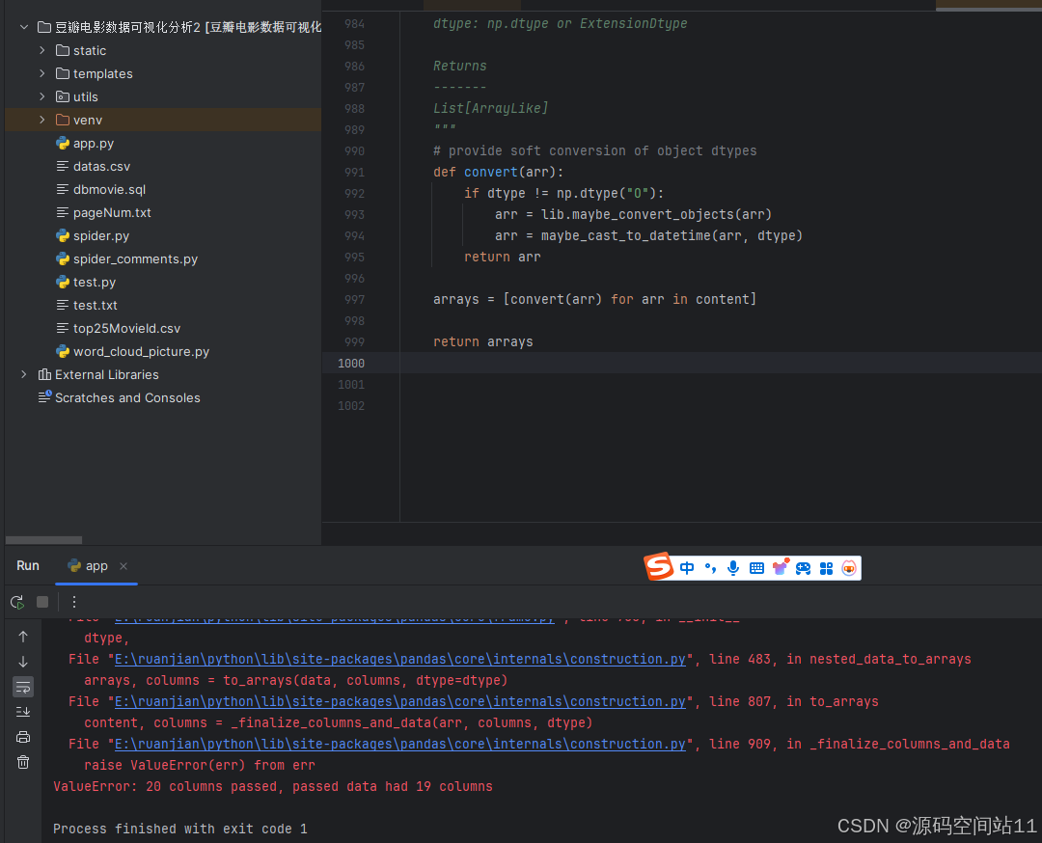Jump to next stack trace entry
Viewport: 1042px width, 843px height.
pos(22,662)
